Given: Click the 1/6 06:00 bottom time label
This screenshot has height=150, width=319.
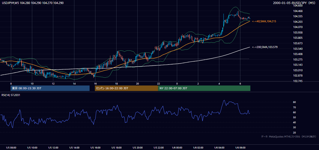Looking at the screenshot, I should pyautogui.click(x=240, y=148).
